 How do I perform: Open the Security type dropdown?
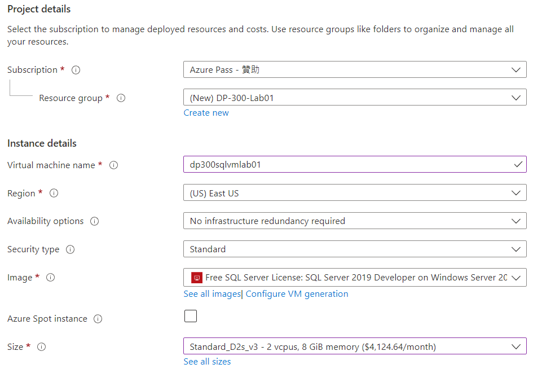click(x=354, y=249)
